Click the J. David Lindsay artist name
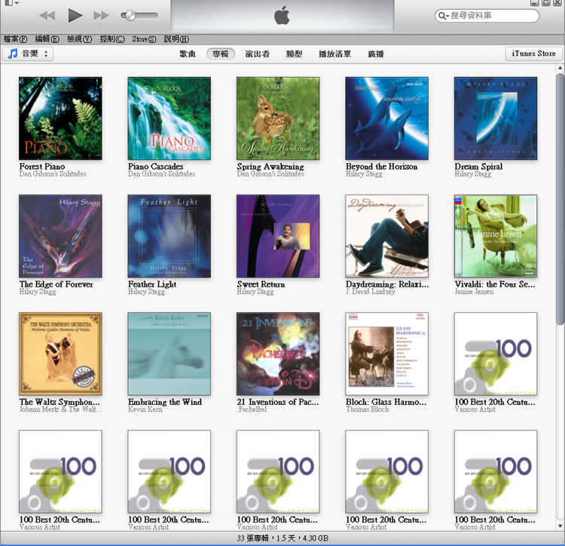 point(371,291)
